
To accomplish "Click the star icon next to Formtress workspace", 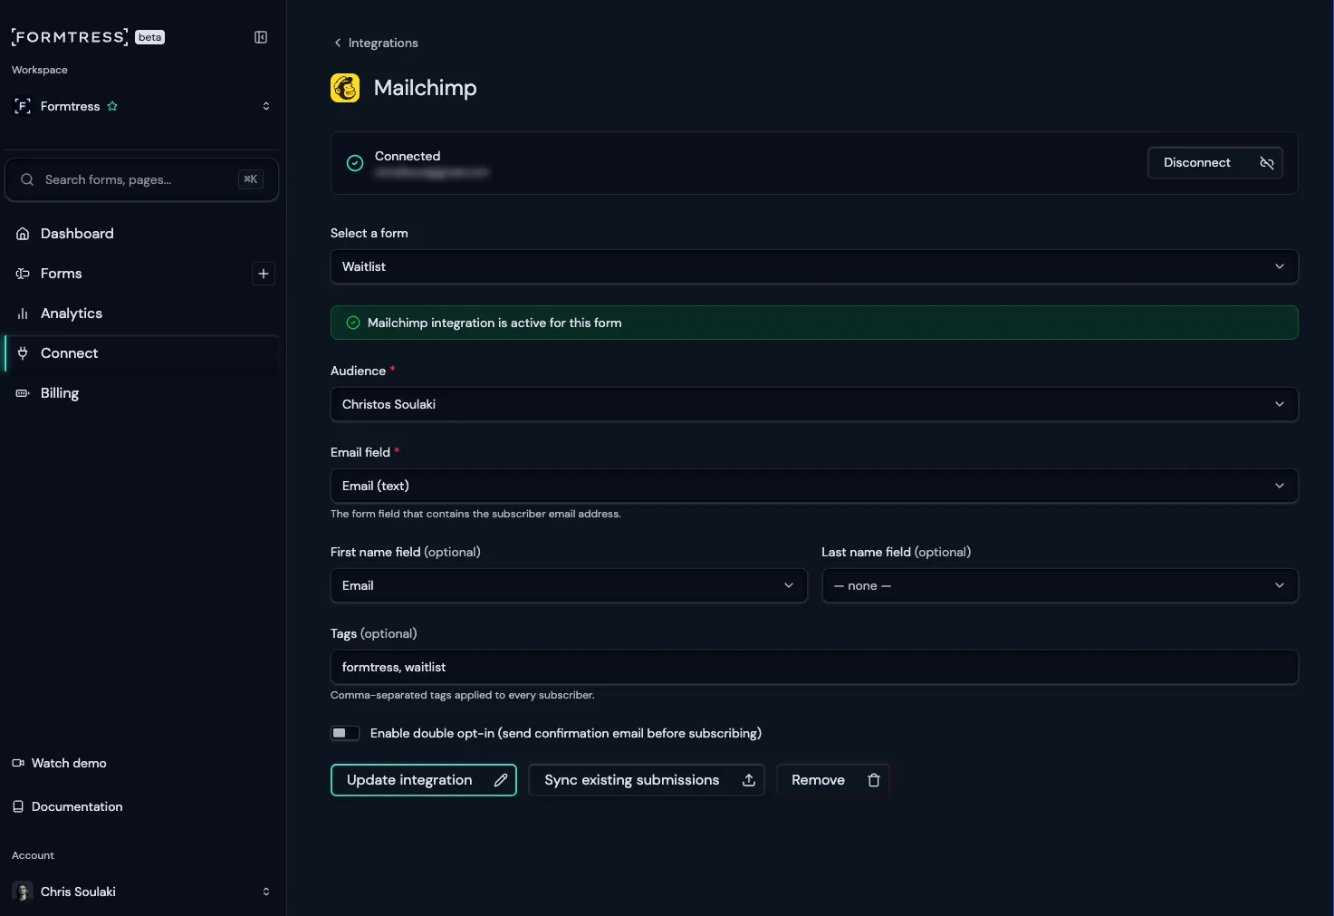I will click(112, 106).
